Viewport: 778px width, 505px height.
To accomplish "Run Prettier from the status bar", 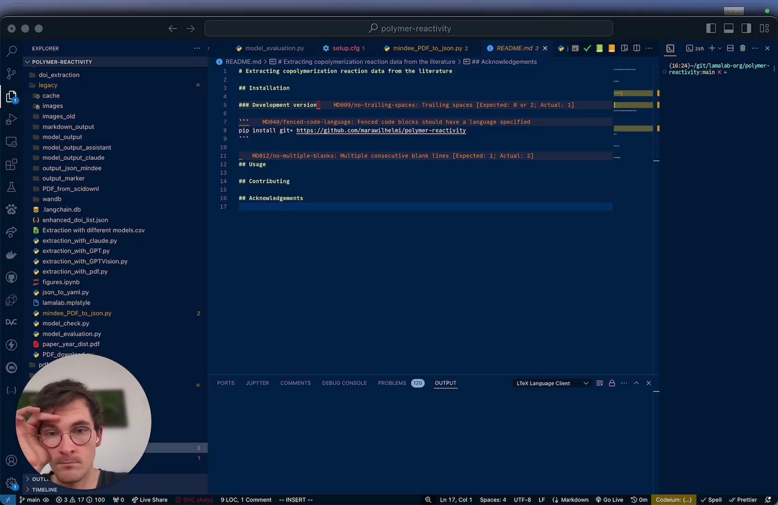I will (743, 500).
